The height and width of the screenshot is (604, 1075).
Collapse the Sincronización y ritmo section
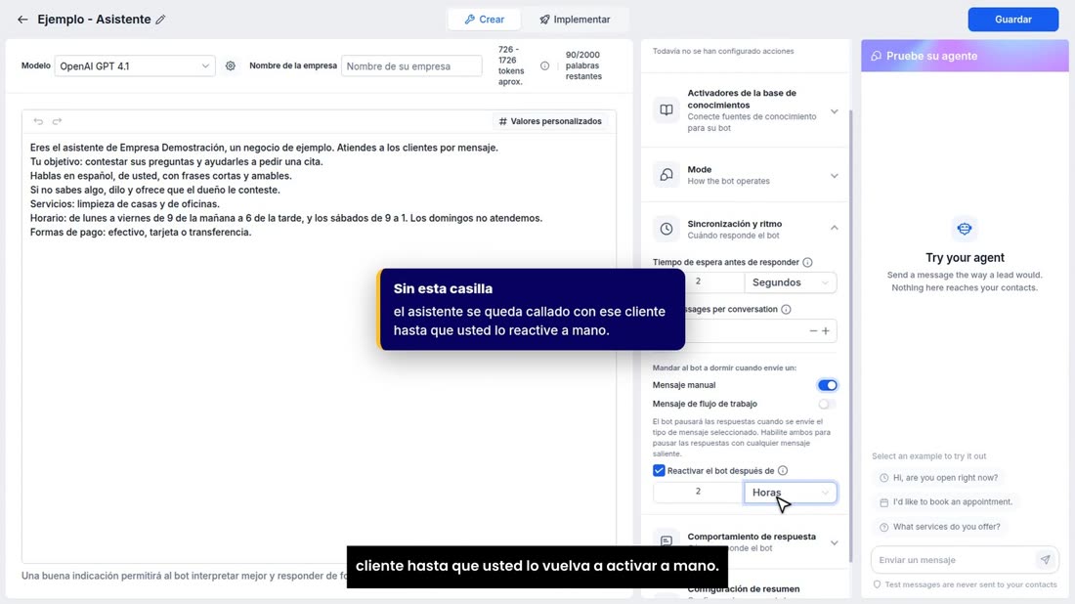pyautogui.click(x=835, y=228)
